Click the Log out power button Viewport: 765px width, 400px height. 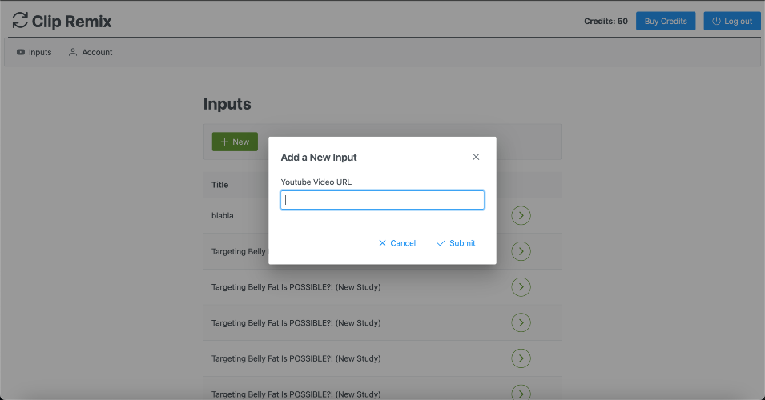coord(732,22)
